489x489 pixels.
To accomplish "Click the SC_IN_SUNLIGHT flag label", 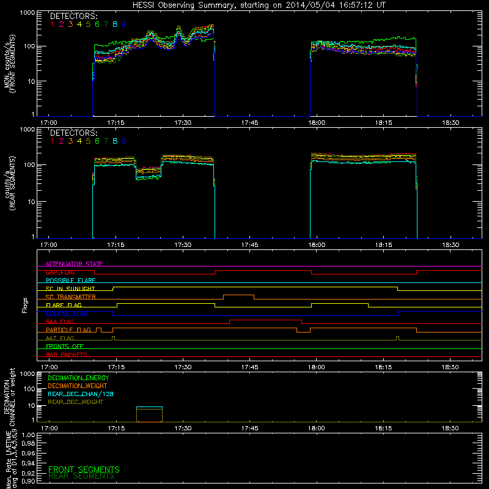I will tap(70, 289).
